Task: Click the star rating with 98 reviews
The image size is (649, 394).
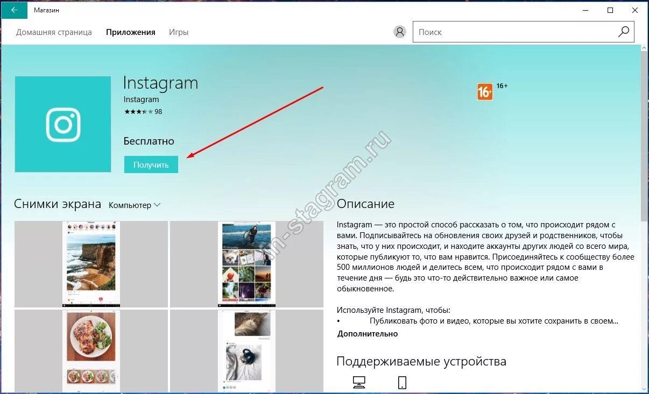Action: click(x=143, y=112)
